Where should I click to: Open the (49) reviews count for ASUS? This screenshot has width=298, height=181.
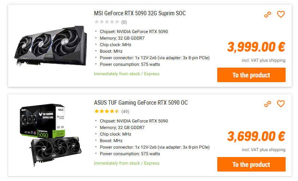pos(125,112)
